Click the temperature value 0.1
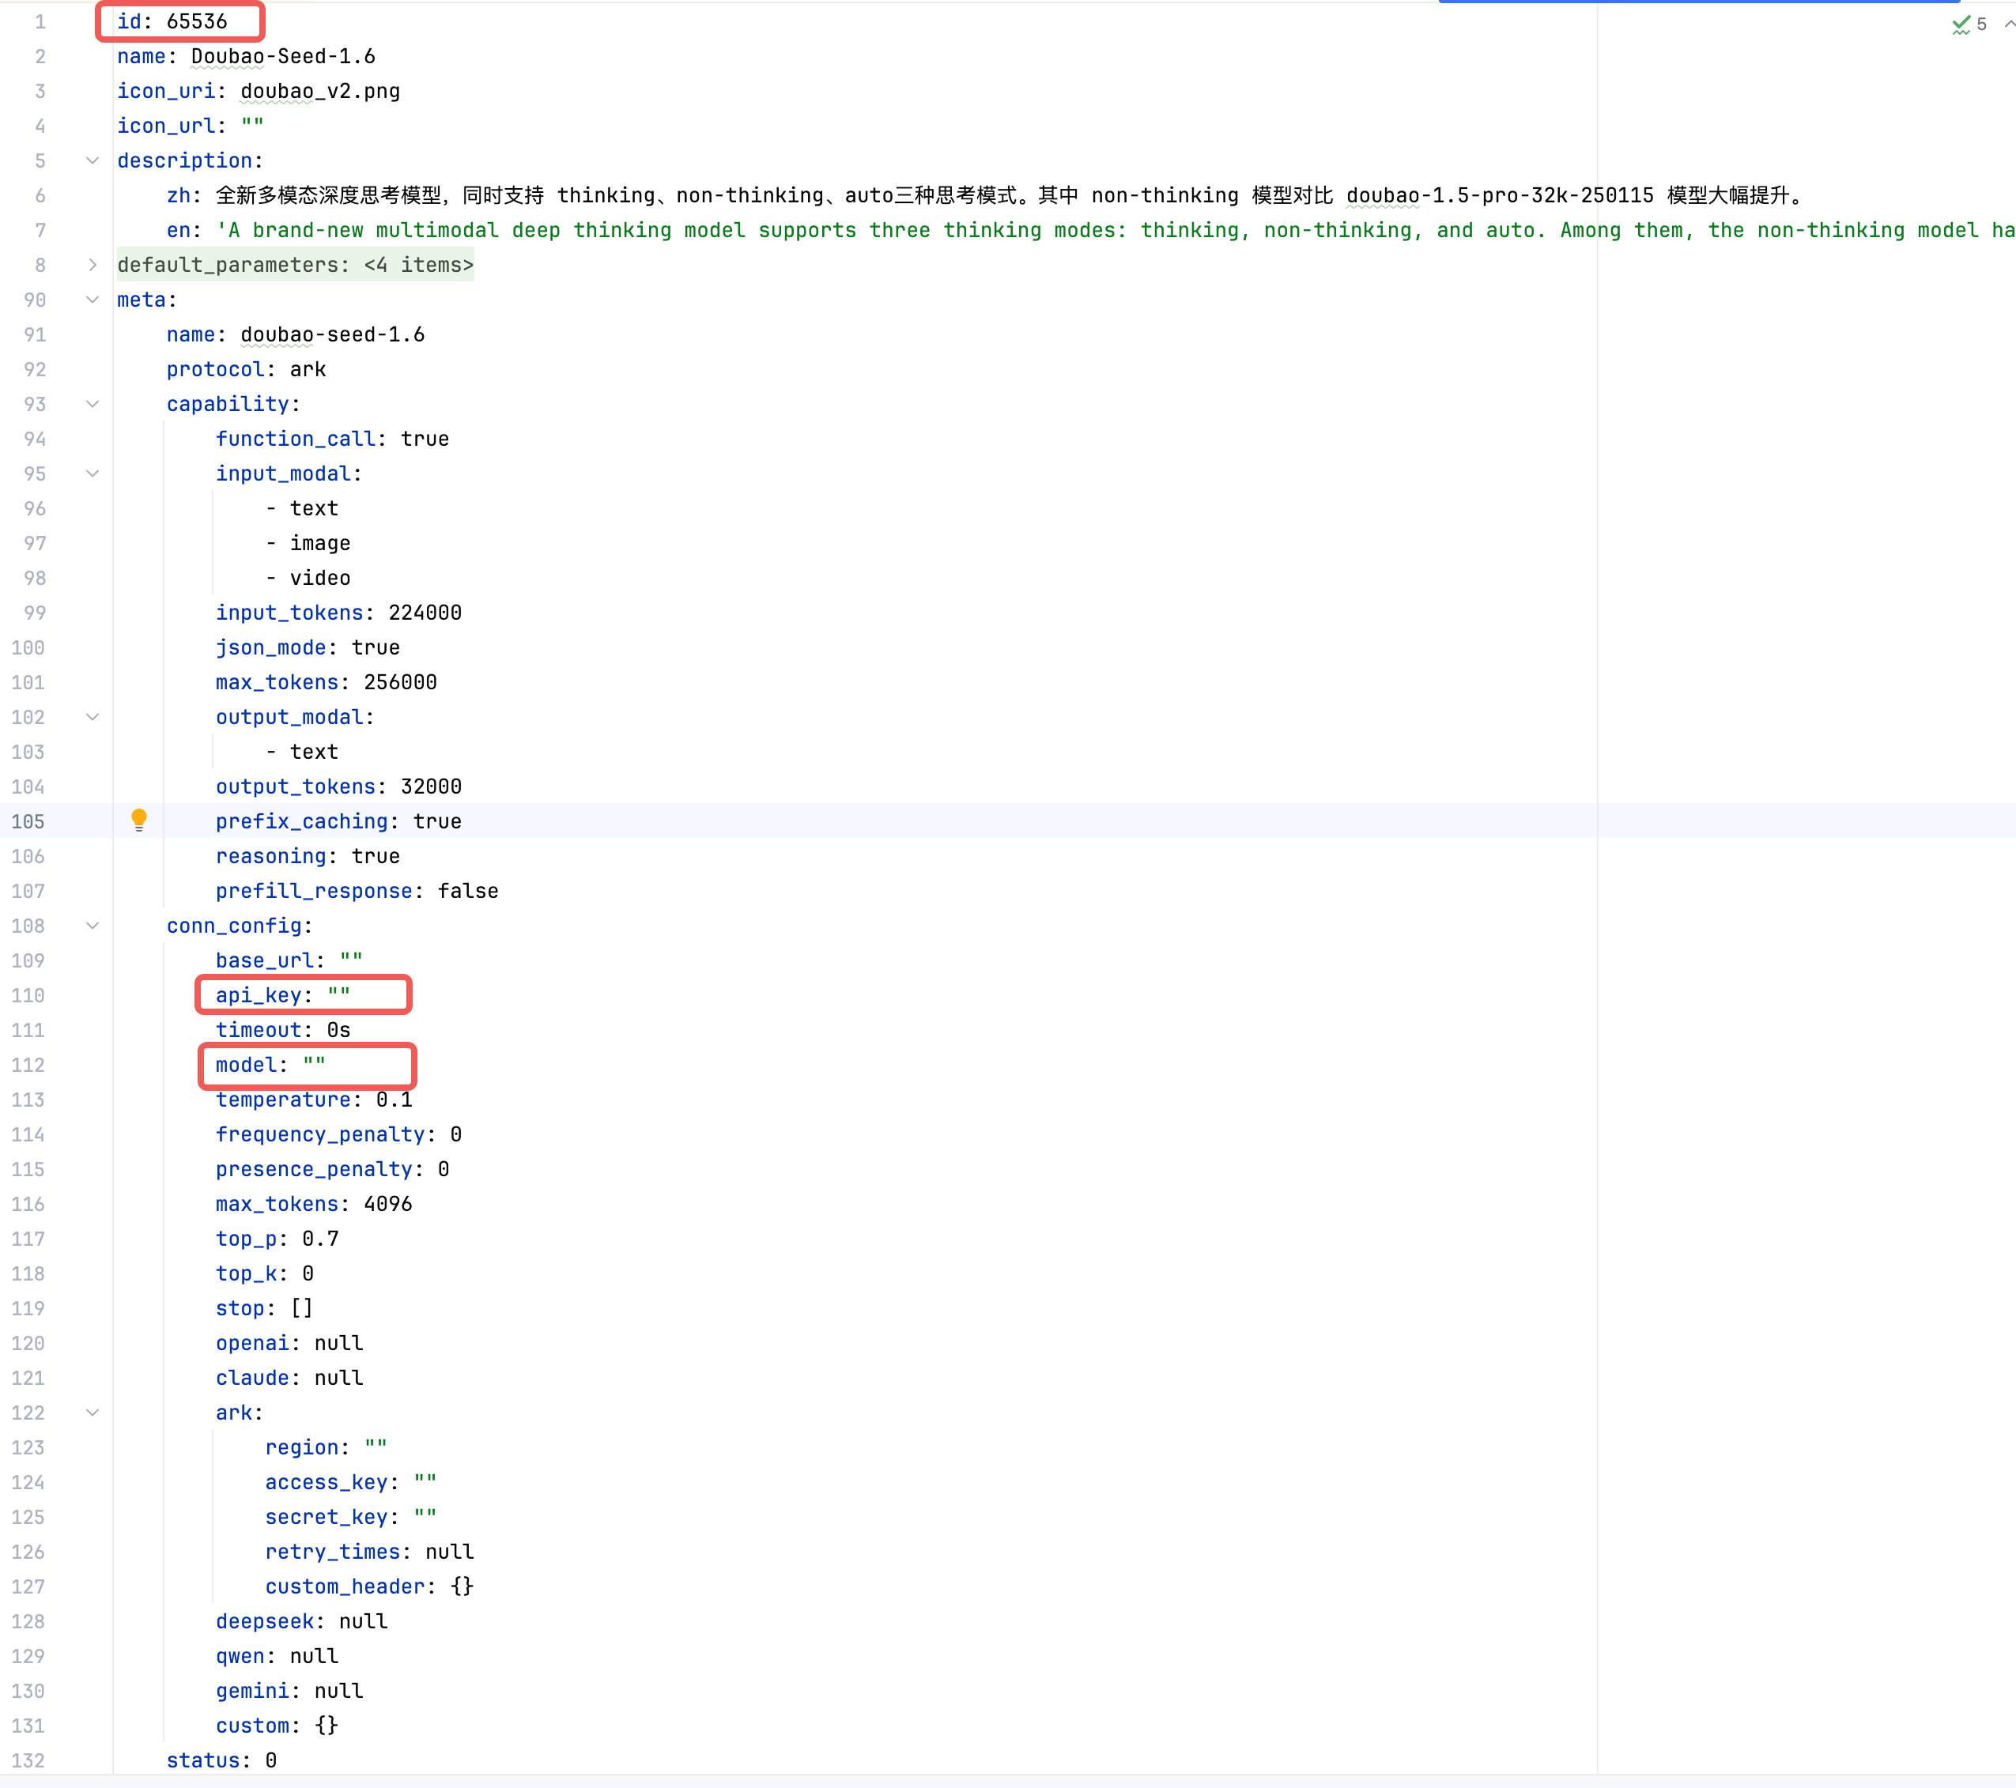This screenshot has height=1788, width=2016. tap(394, 1100)
